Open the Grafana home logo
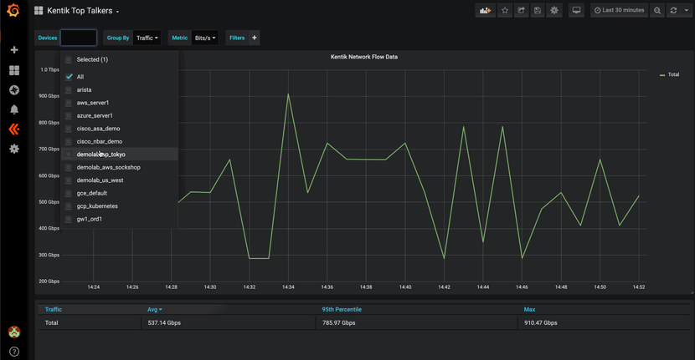 13,10
